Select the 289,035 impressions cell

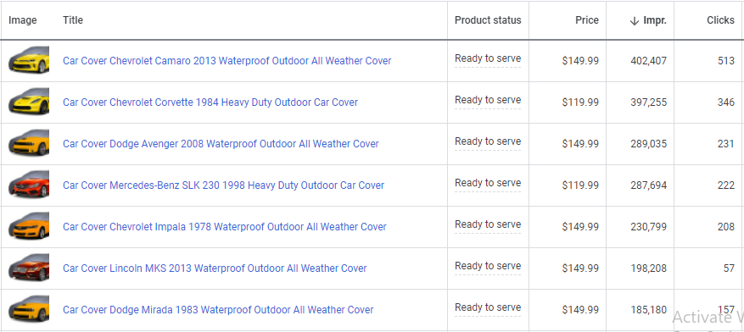(649, 144)
